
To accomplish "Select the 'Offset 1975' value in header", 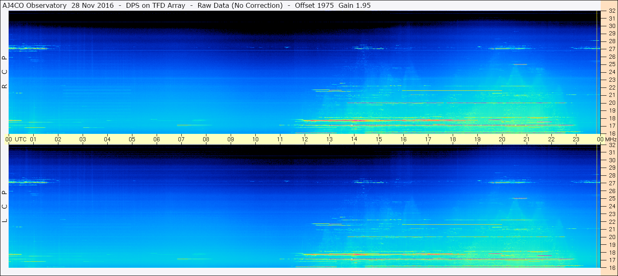I will 314,5.
